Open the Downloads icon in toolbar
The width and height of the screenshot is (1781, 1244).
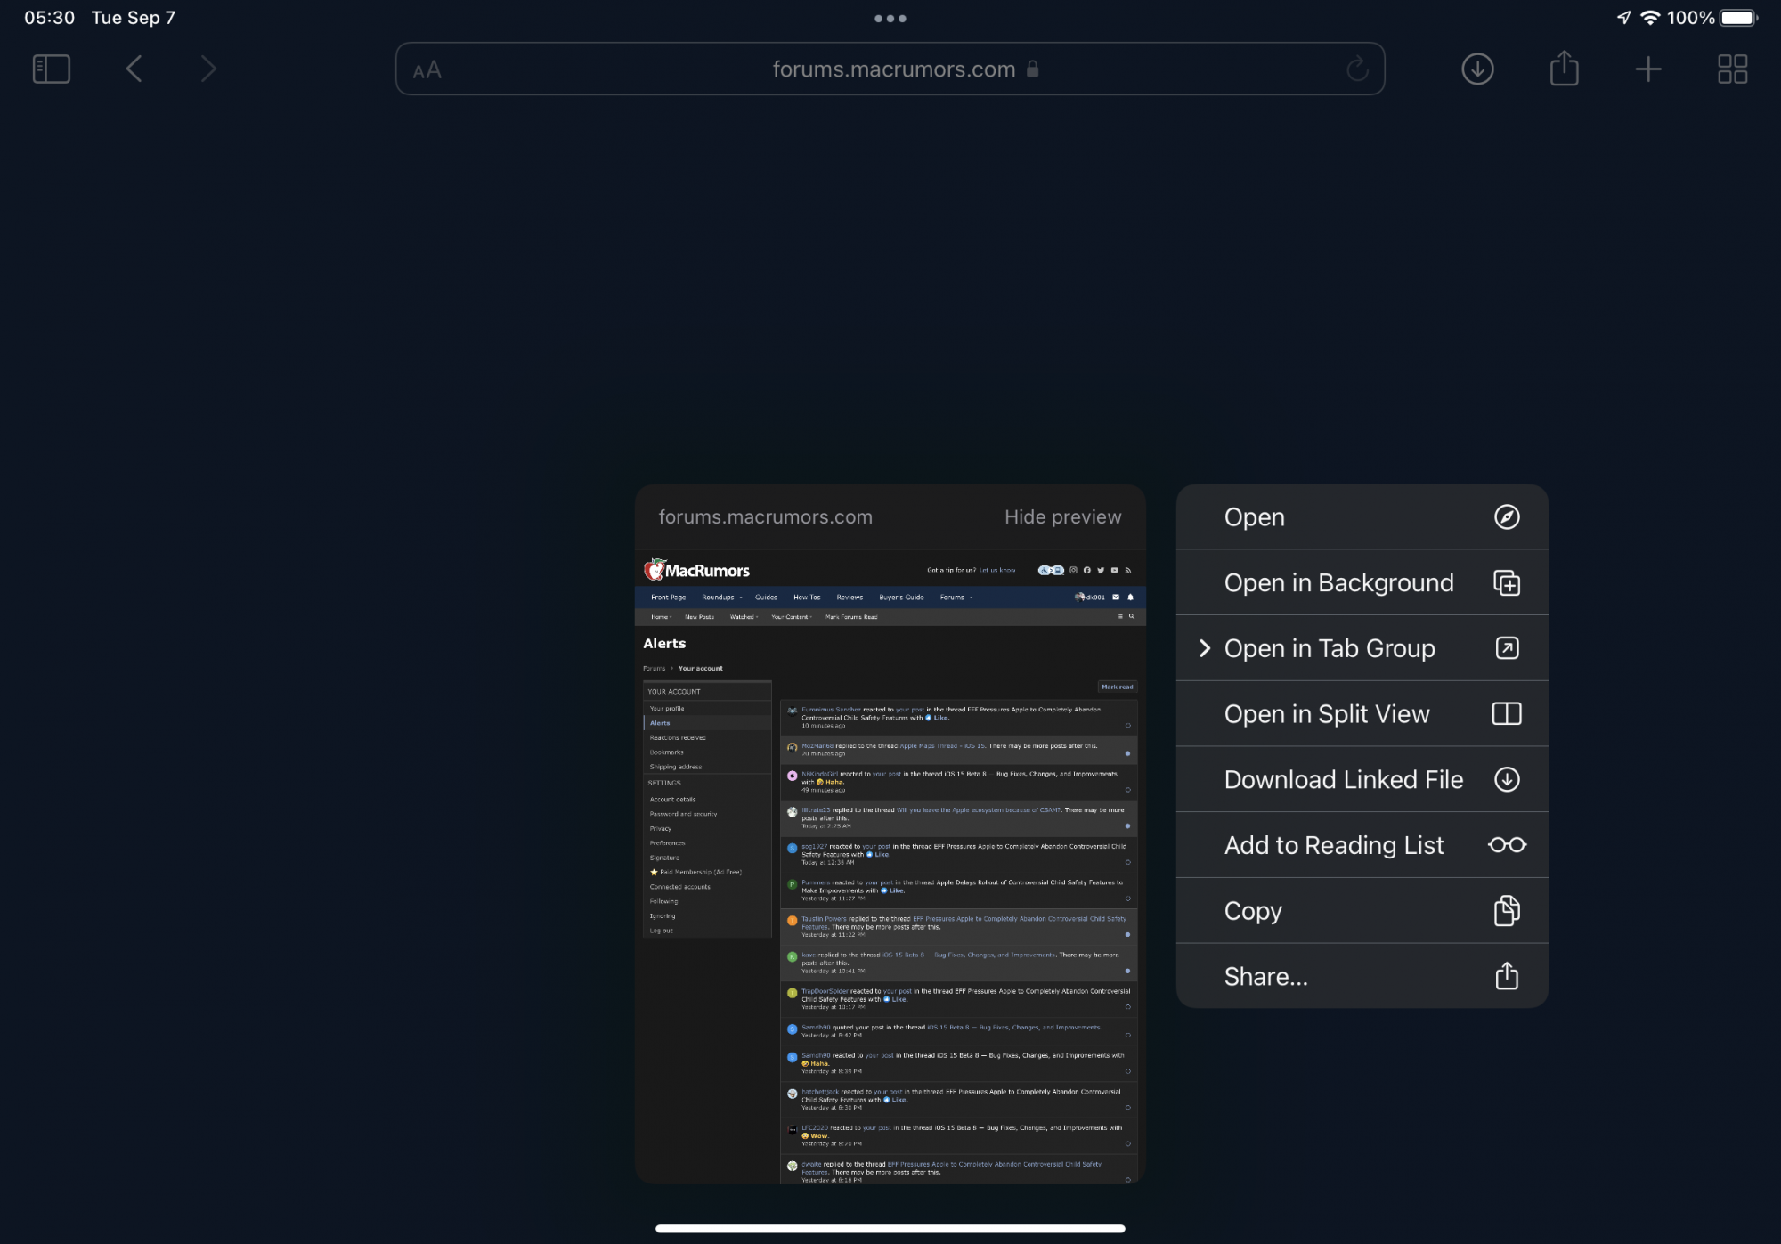1477,69
